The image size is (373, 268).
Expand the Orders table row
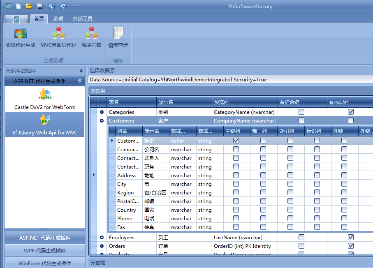[102, 246]
